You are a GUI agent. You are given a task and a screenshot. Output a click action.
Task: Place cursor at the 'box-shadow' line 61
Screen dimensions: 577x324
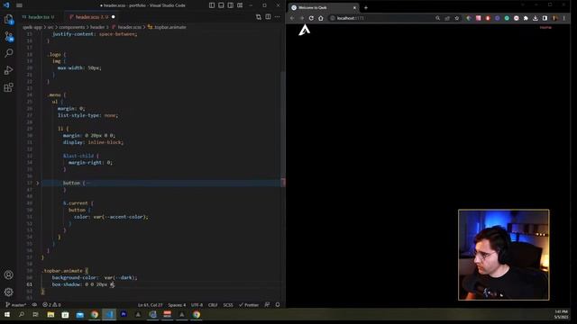83,284
